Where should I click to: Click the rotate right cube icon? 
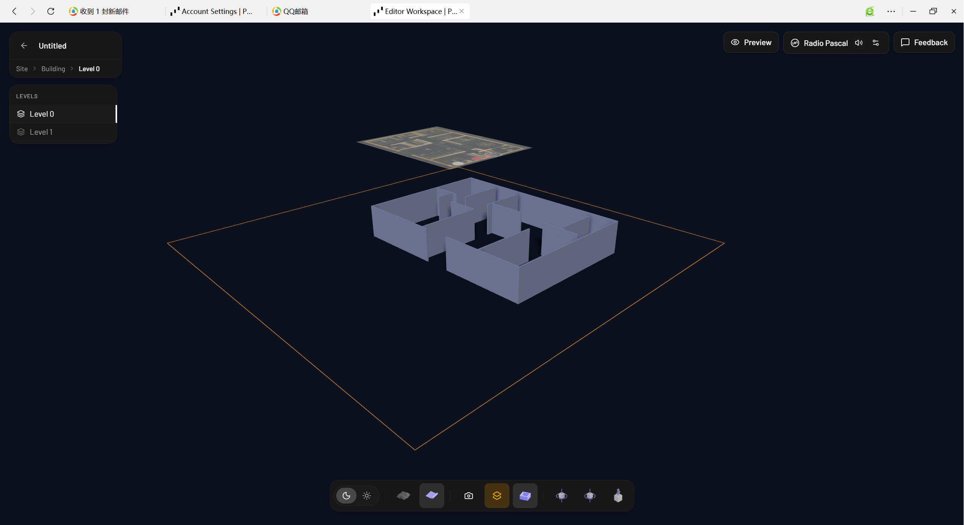pos(590,496)
